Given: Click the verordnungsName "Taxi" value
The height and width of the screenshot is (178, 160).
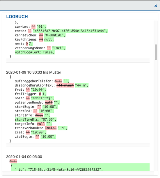Looking at the screenshot, I should pos(59,48).
